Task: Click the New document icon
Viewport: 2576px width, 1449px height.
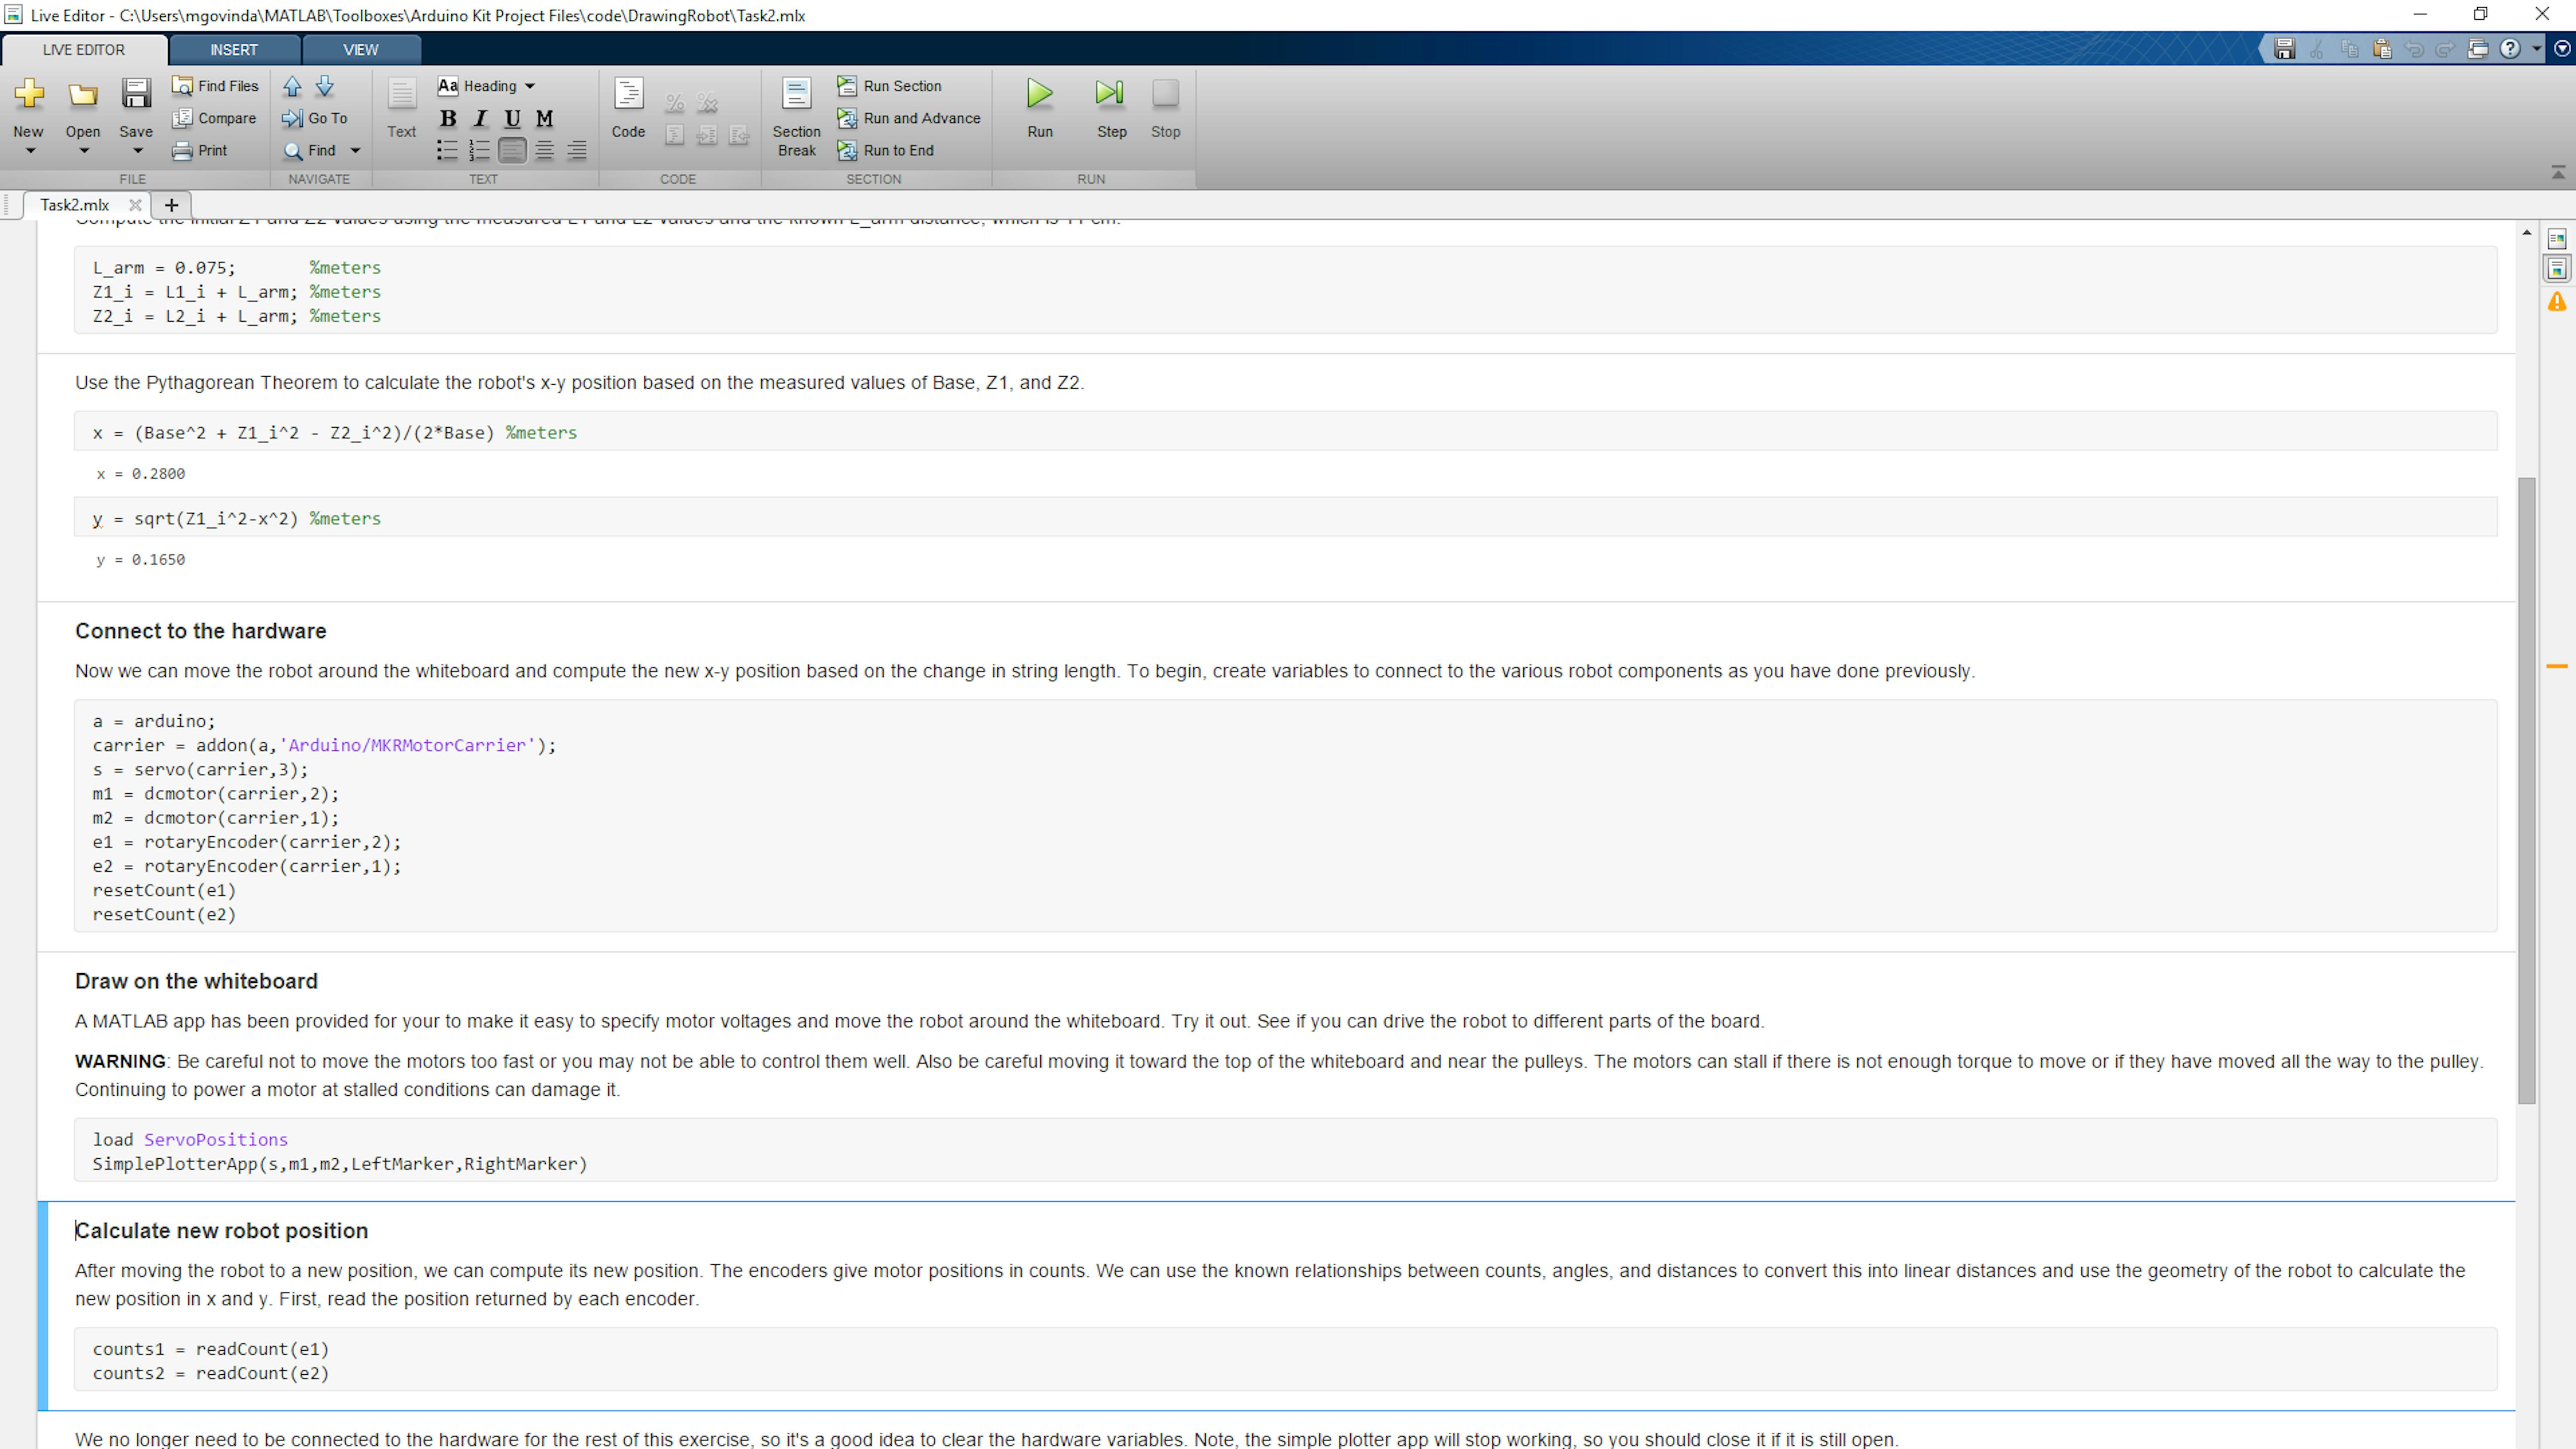Action: pyautogui.click(x=29, y=93)
